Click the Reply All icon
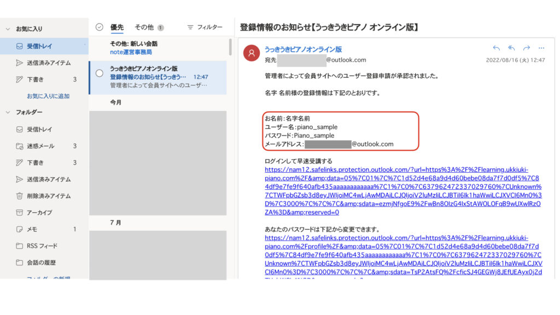The image size is (560, 315). (x=511, y=48)
